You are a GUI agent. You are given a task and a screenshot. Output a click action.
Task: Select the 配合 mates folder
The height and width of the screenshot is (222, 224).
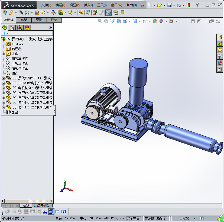pos(15,112)
